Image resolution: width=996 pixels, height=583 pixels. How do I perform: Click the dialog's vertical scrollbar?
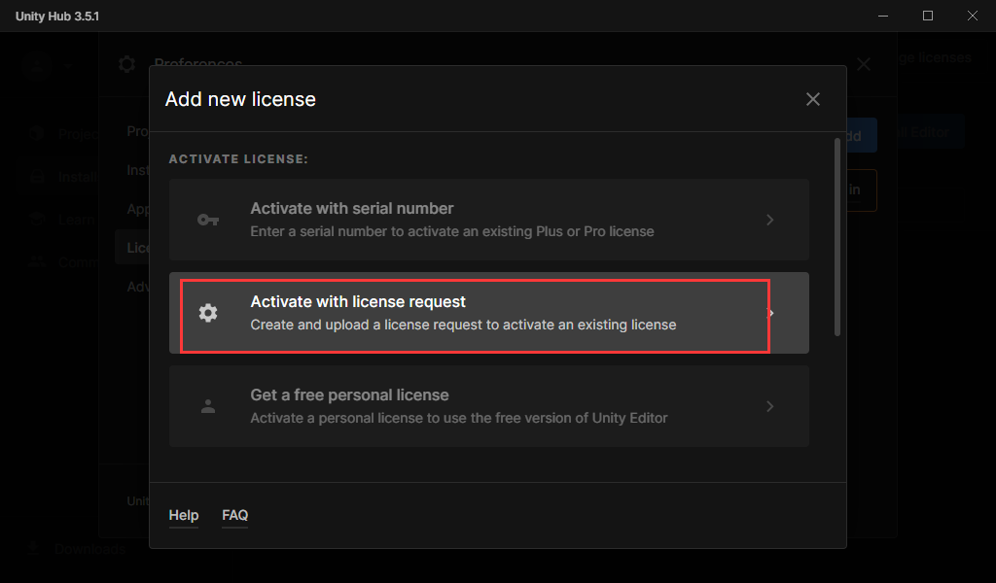click(x=836, y=238)
